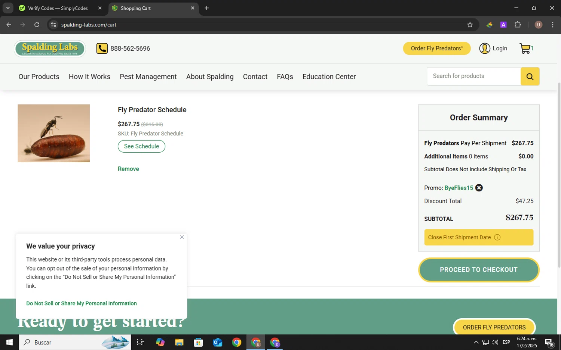Open the About Spalding menu
The width and height of the screenshot is (561, 350).
tap(210, 76)
